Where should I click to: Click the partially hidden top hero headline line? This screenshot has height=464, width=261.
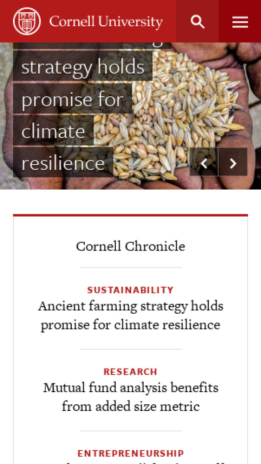91,45
